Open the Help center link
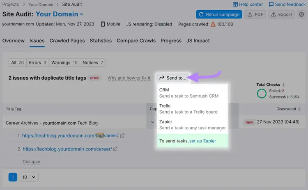The height and width of the screenshot is (190, 308). pos(251,5)
